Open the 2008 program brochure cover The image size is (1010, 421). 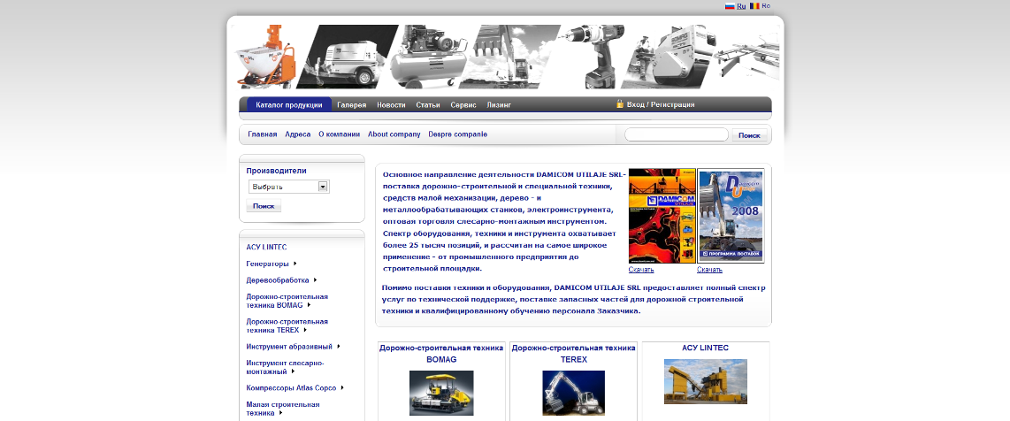(731, 216)
